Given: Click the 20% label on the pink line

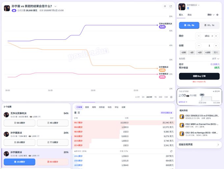Looking at the screenshot, I should point(162,77).
